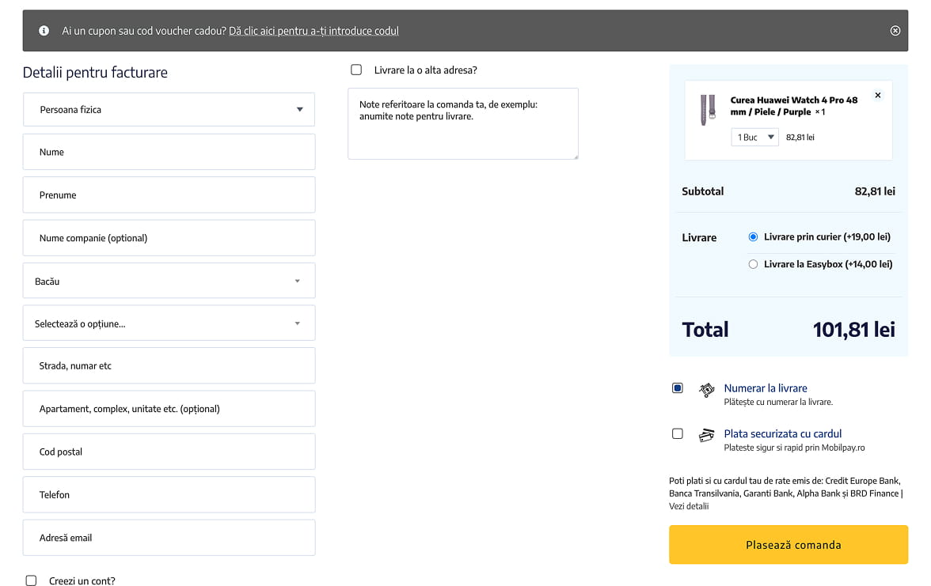931x586 pixels.
Task: Open the 'Persoana fizica' type dropdown
Action: click(169, 109)
